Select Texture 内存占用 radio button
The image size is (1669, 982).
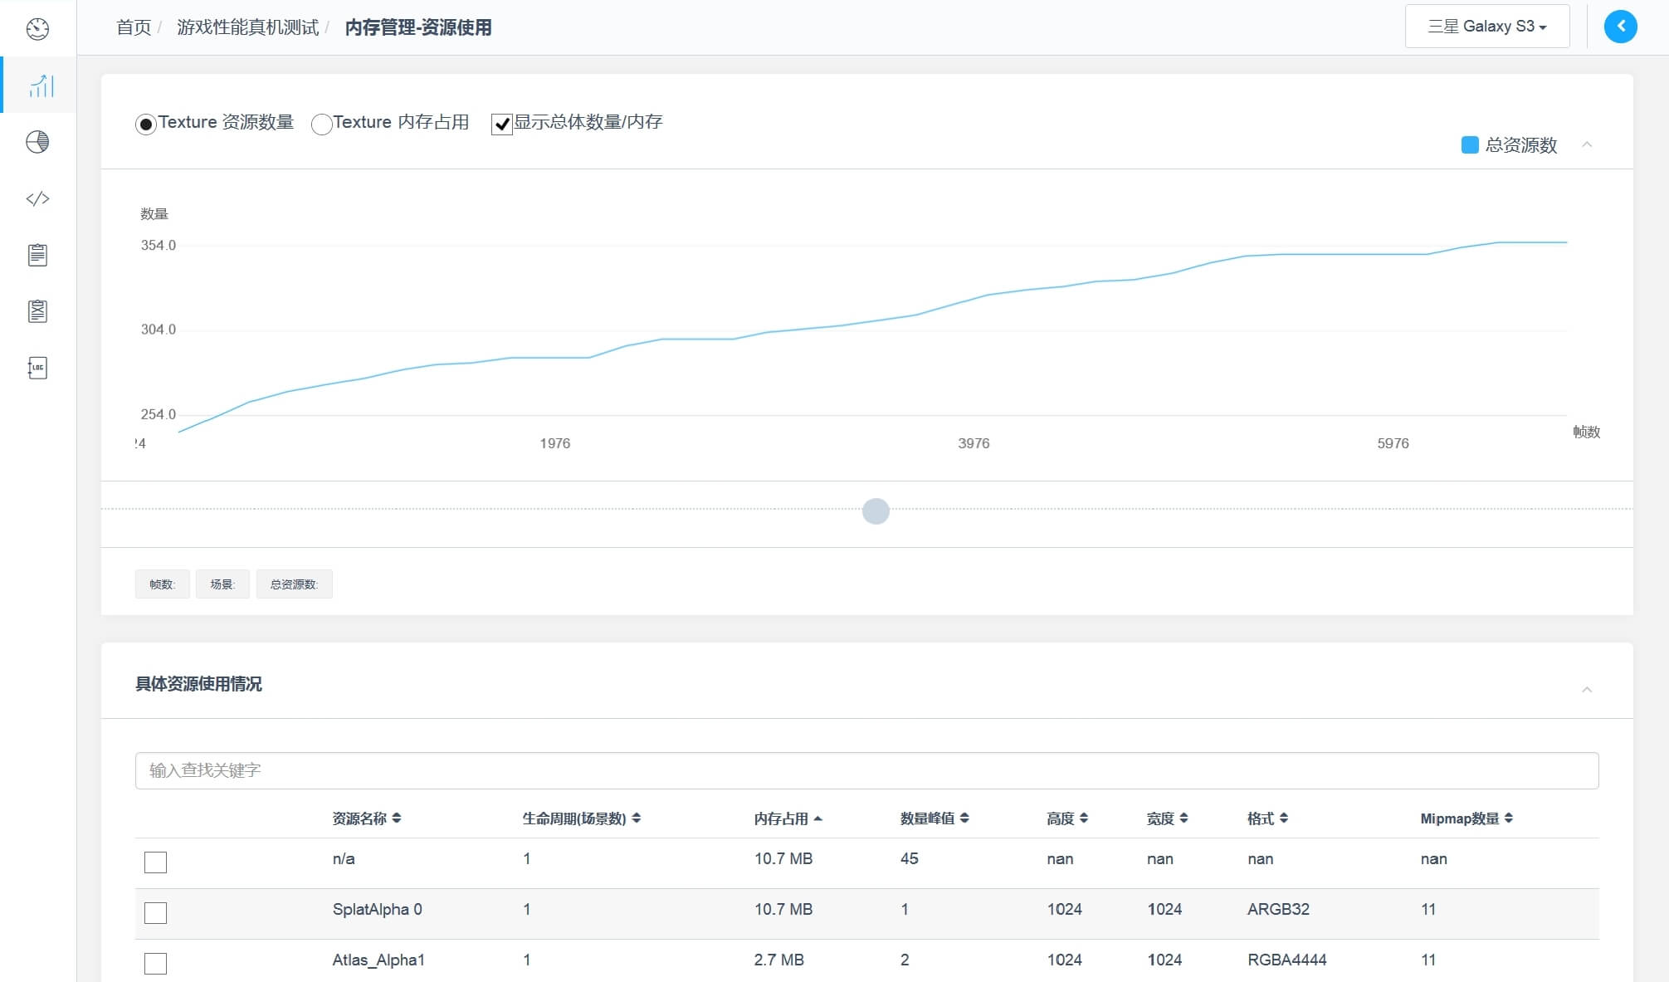pos(321,125)
